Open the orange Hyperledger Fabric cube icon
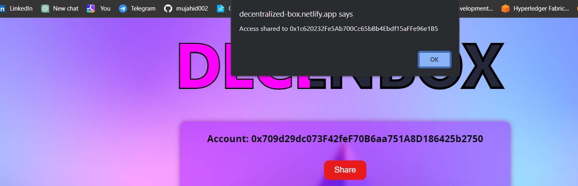The width and height of the screenshot is (578, 186). pyautogui.click(x=505, y=9)
